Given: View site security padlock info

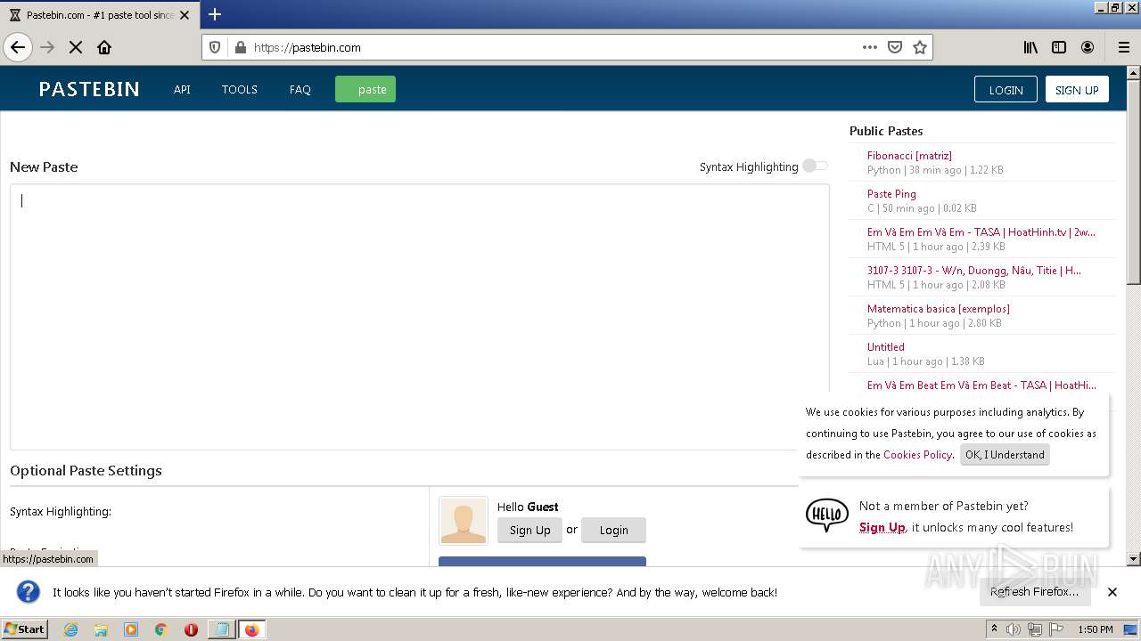Looking at the screenshot, I should [x=240, y=47].
